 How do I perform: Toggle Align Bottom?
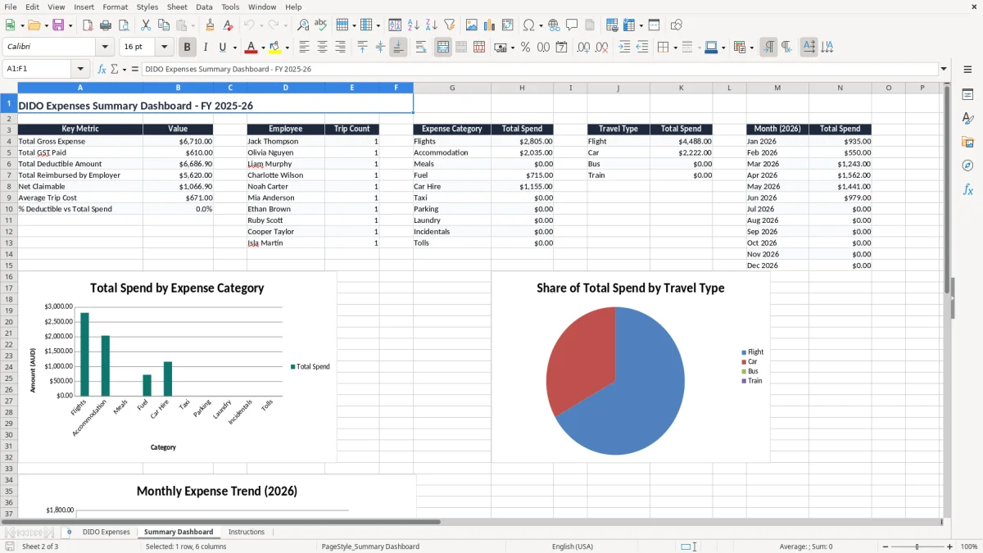(398, 48)
